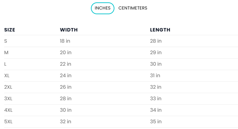Click the 30 in width for 4XL

tap(66, 110)
